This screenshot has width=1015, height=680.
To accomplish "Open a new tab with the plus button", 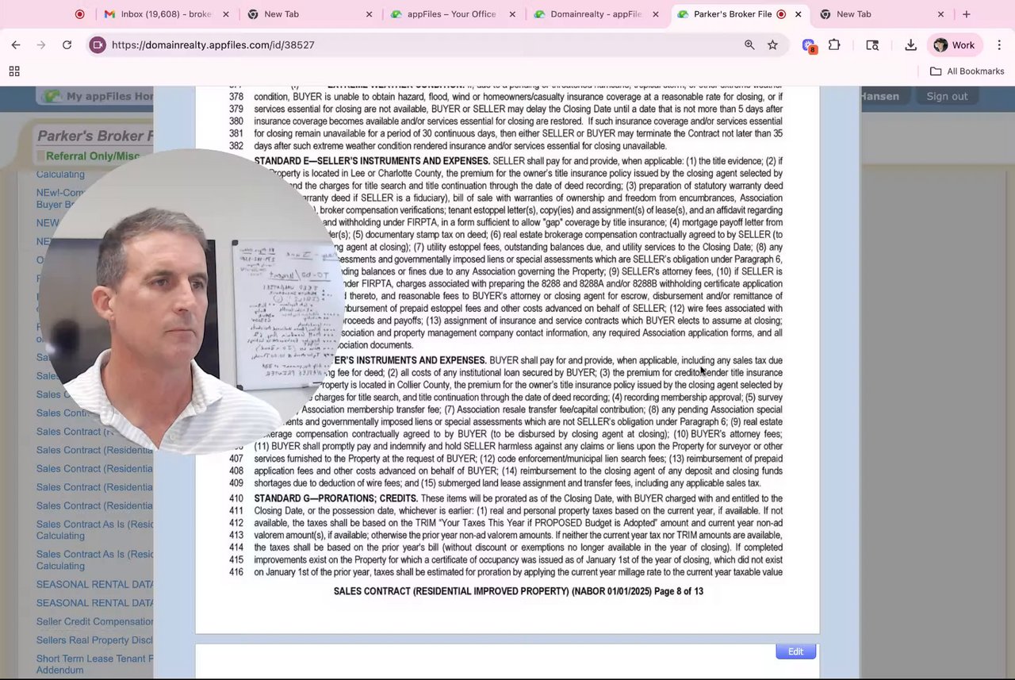I will 966,14.
